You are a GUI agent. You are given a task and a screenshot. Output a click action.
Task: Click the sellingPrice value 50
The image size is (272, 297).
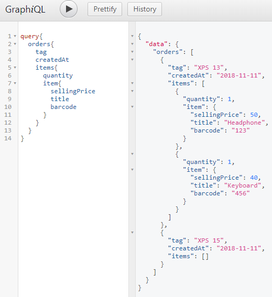254,115
